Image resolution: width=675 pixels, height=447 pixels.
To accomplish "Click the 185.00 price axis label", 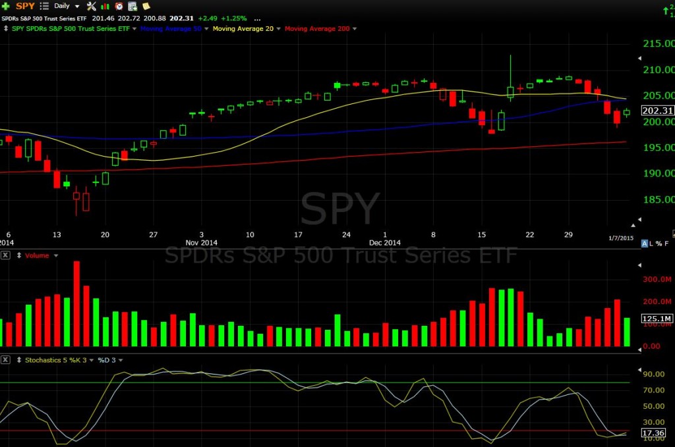I will click(659, 199).
